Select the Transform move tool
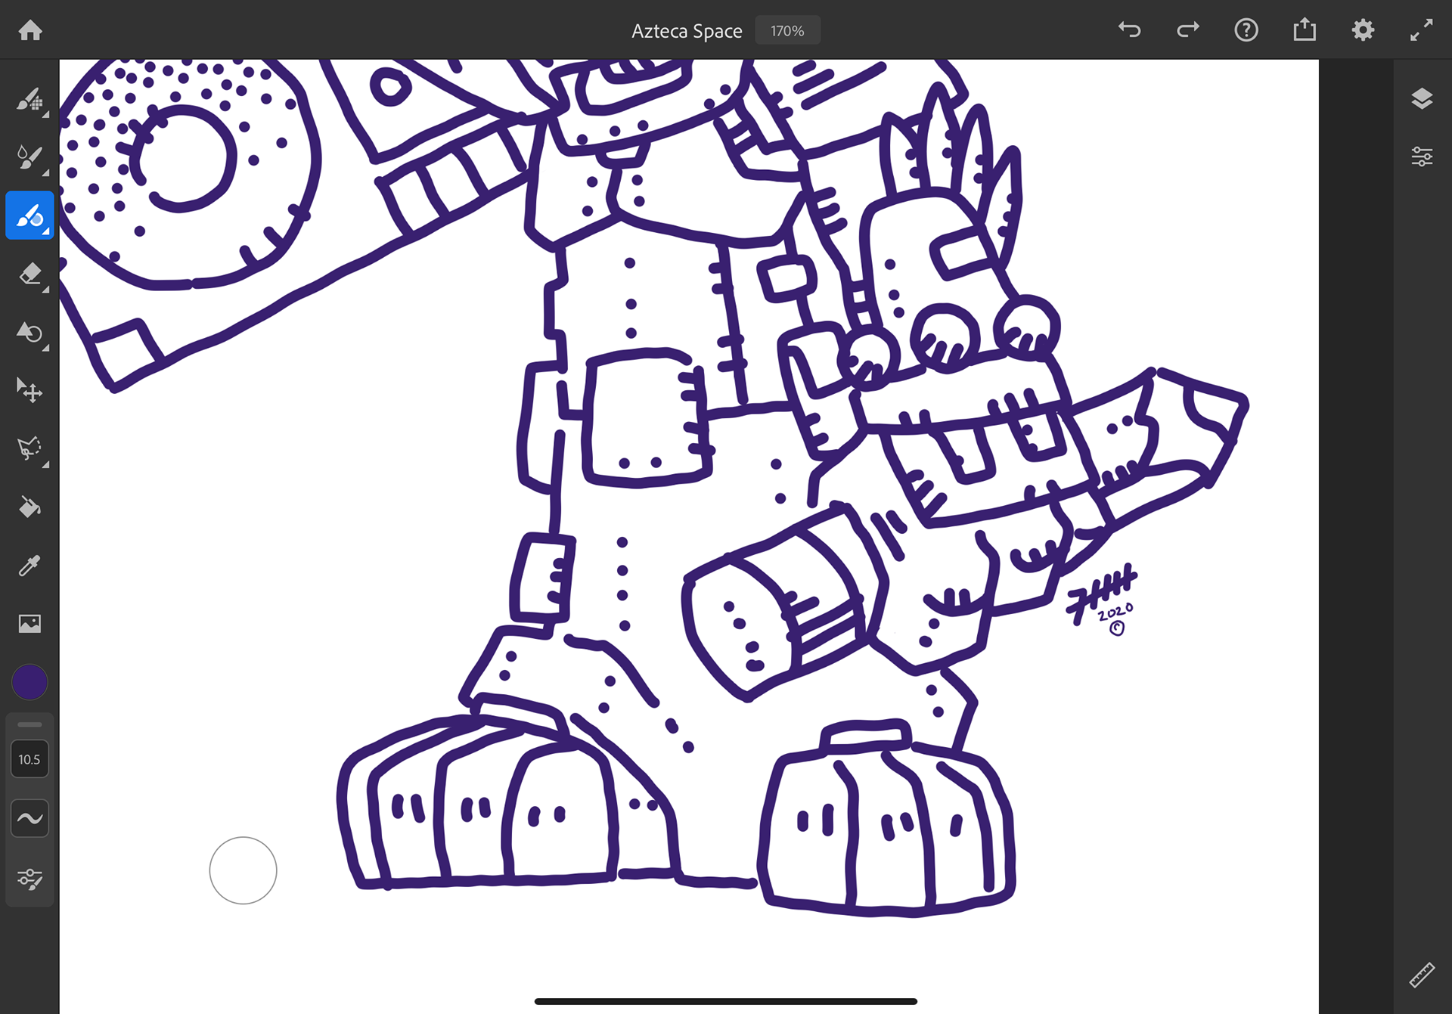This screenshot has height=1014, width=1452. click(29, 391)
